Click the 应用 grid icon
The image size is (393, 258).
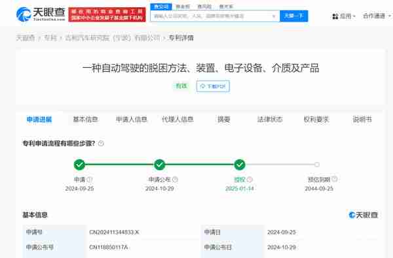pyautogui.click(x=335, y=16)
